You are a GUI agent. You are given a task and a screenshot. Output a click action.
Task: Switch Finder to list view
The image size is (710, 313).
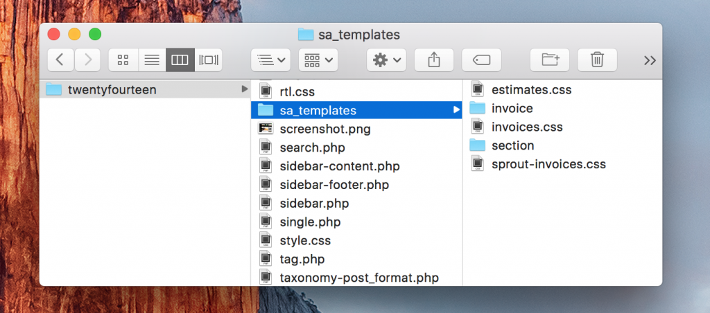tap(152, 60)
